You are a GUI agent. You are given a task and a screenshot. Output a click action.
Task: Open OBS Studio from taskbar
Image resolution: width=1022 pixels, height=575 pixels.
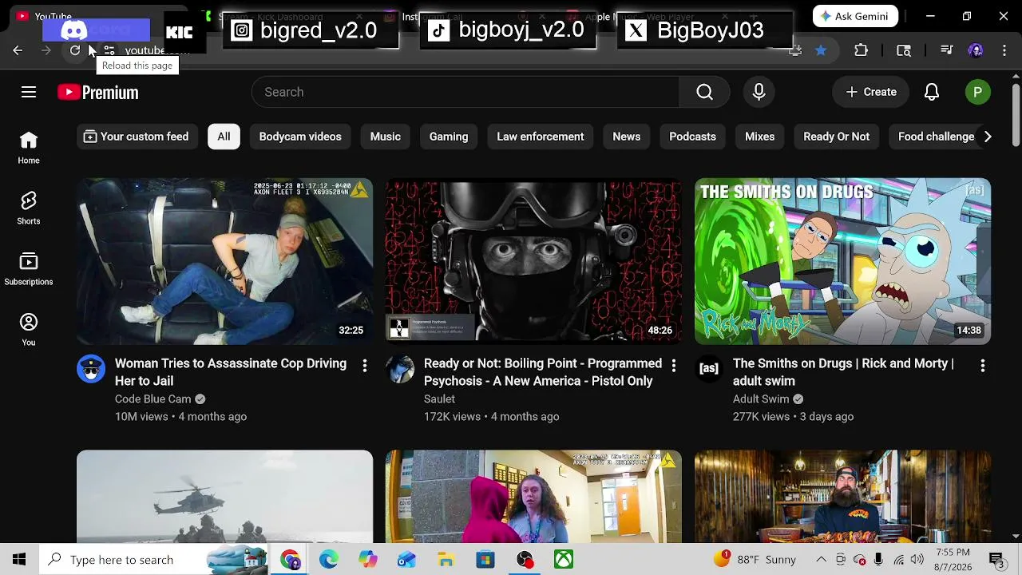(525, 560)
